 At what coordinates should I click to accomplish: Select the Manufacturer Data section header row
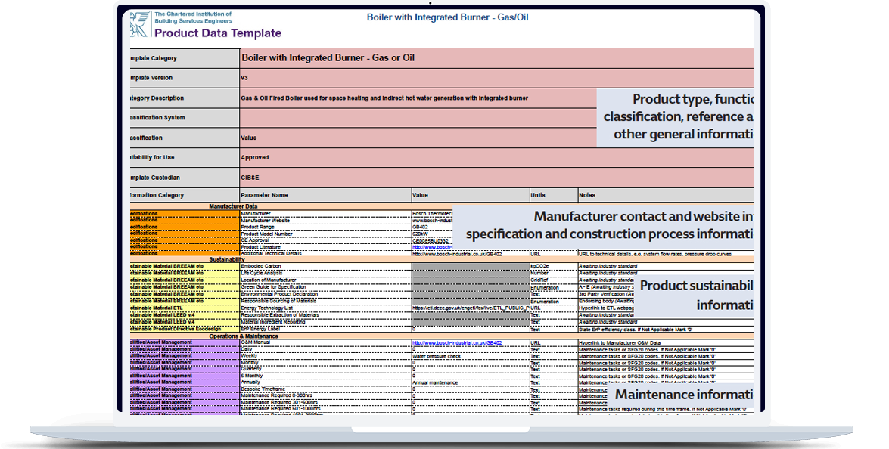233,206
